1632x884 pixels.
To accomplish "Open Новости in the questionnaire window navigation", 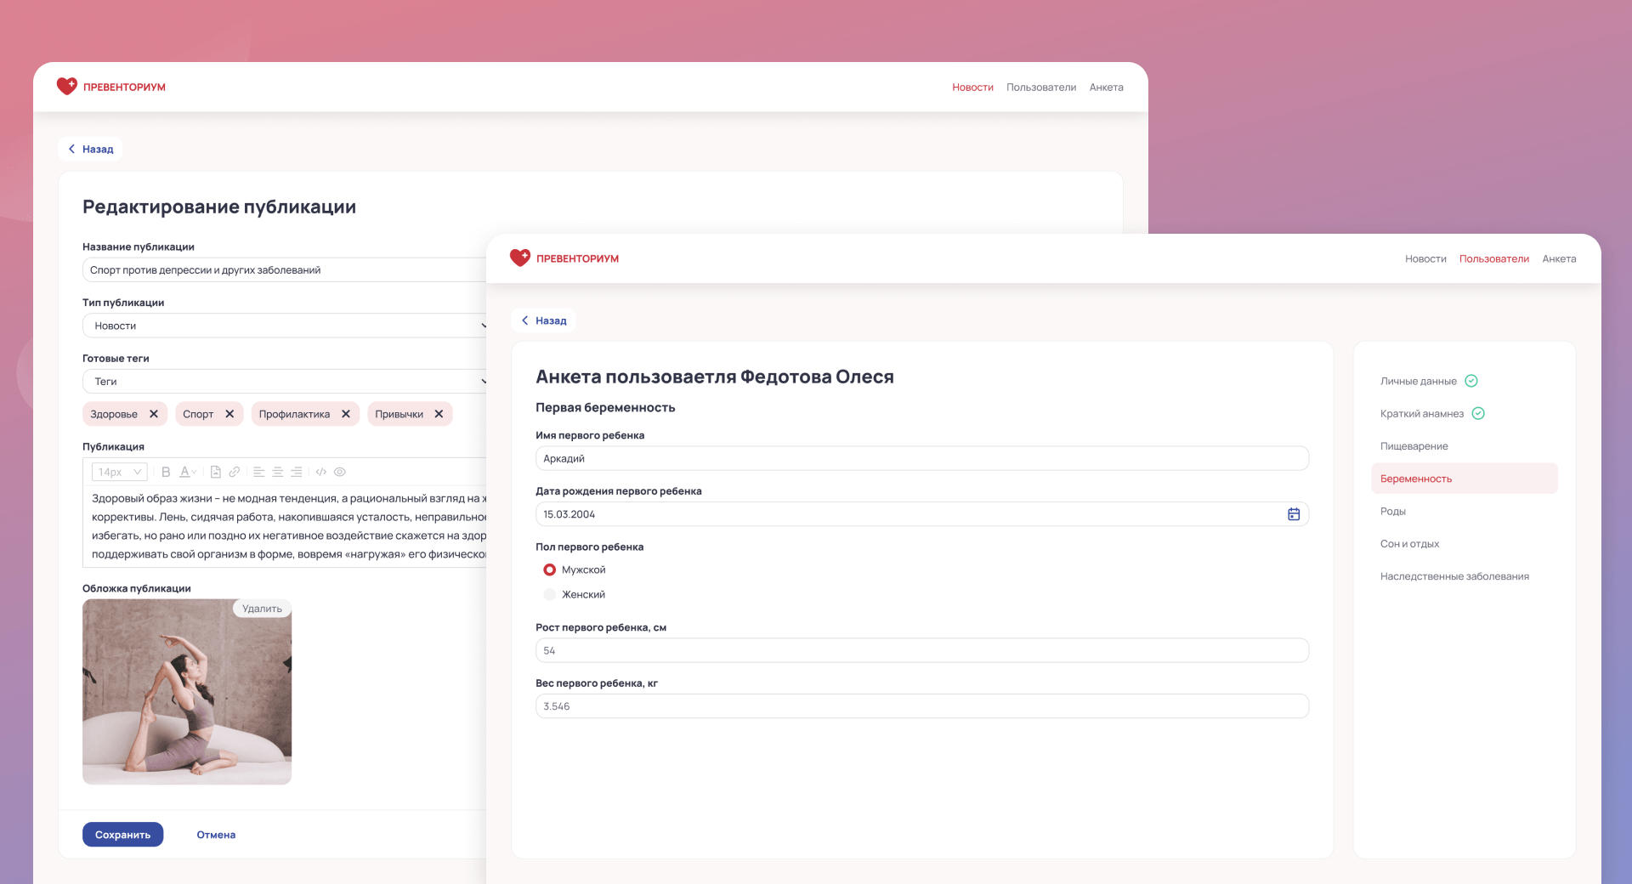I will pyautogui.click(x=1425, y=259).
